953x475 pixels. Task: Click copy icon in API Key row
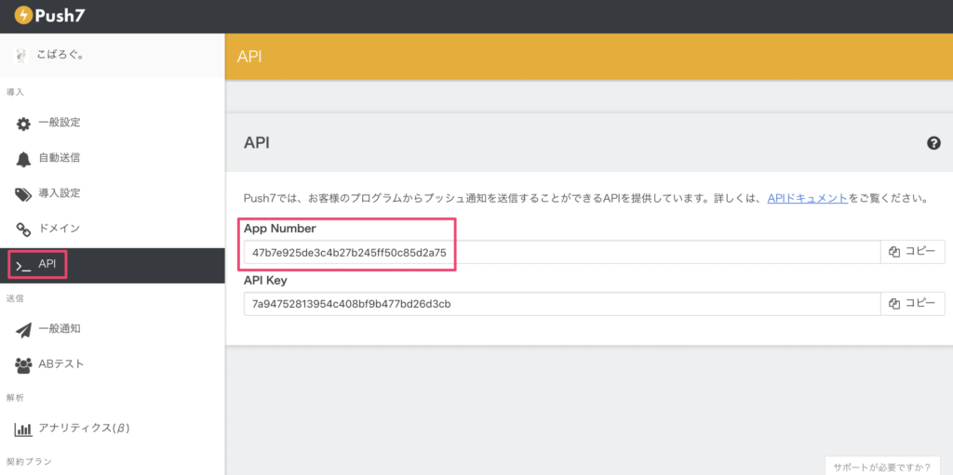pyautogui.click(x=894, y=304)
